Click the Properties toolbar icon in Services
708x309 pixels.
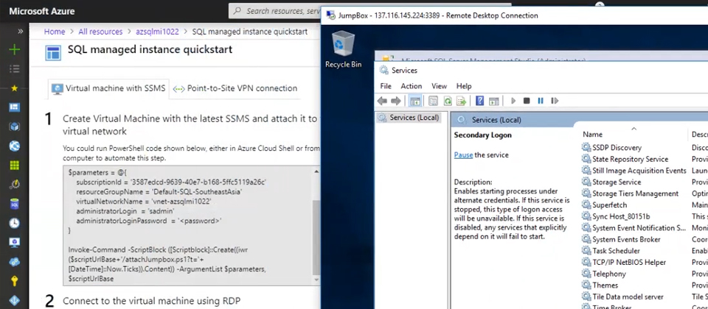[434, 101]
